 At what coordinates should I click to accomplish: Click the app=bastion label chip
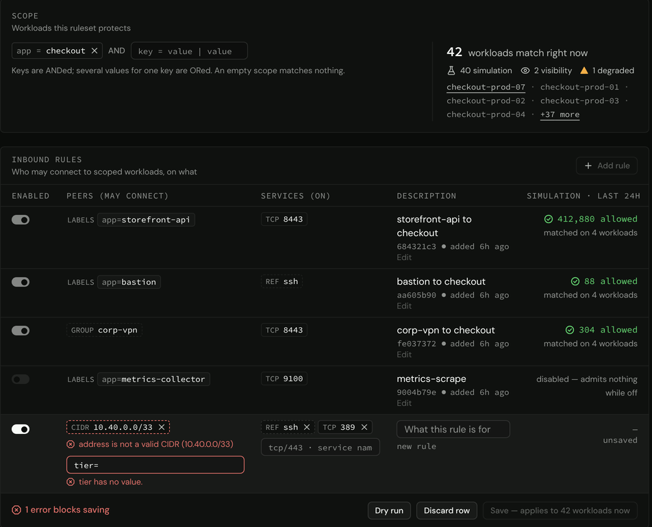coord(129,282)
